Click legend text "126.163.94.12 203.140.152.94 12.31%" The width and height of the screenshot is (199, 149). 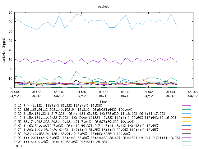56,110
